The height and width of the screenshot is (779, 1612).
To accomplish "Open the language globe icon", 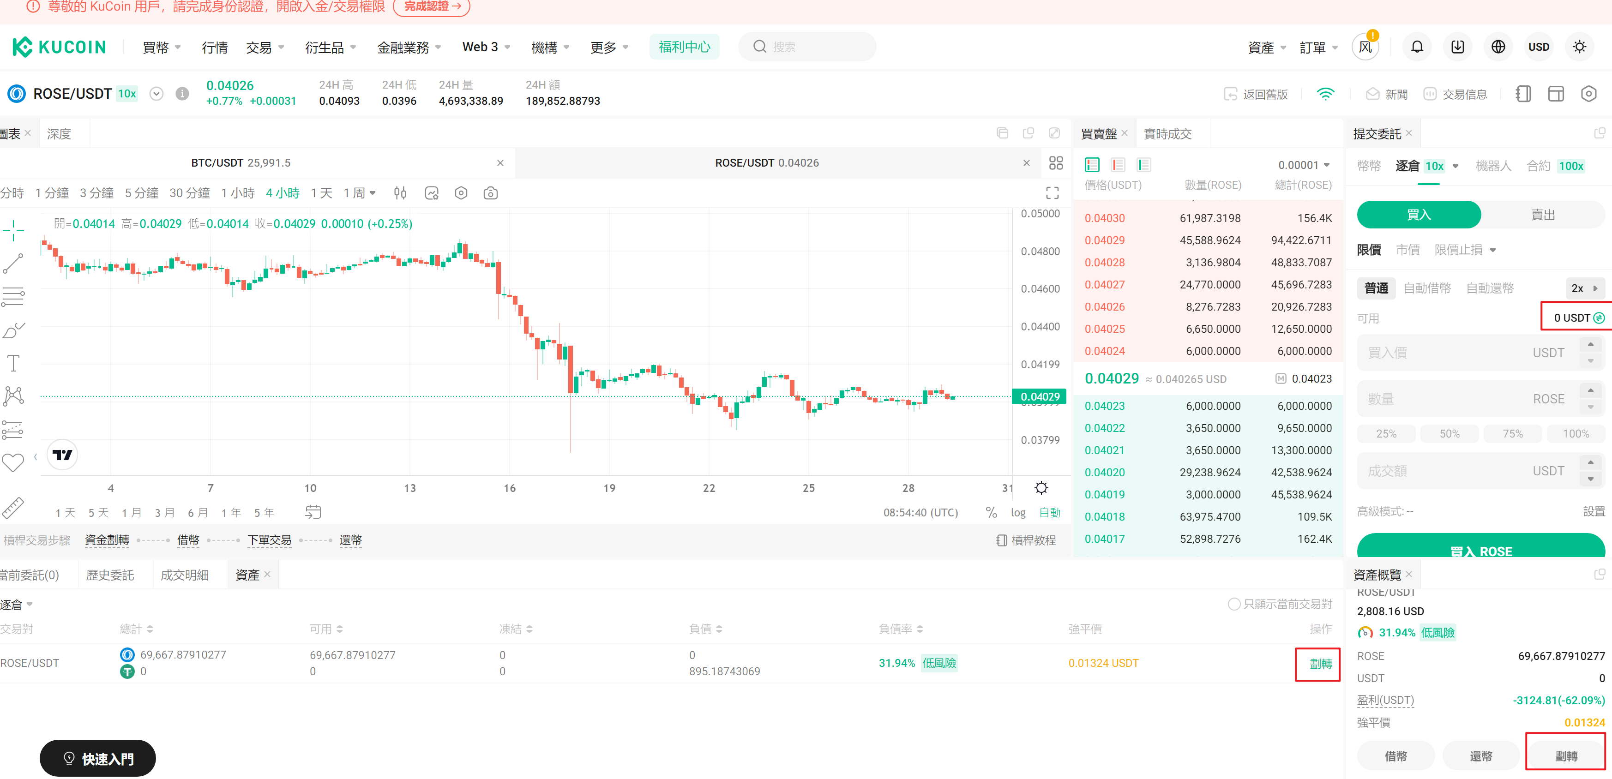I will pyautogui.click(x=1498, y=47).
